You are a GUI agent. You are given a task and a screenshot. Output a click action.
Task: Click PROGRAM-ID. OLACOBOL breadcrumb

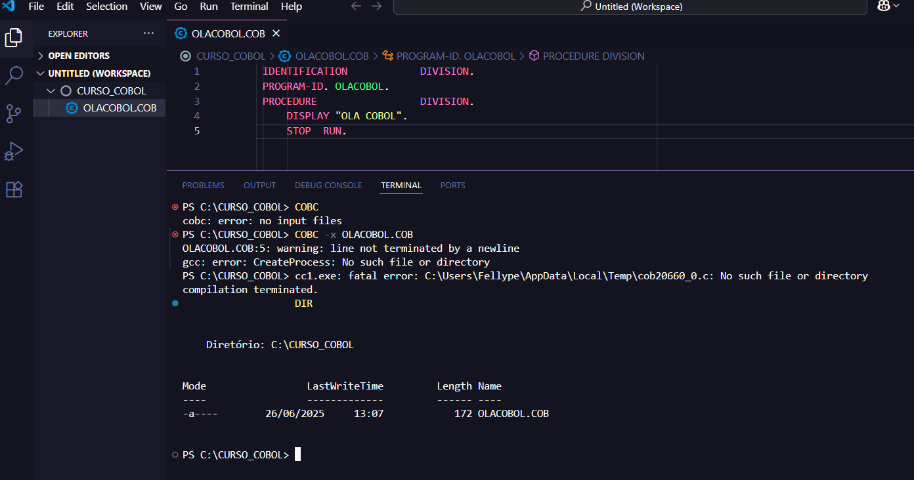pyautogui.click(x=456, y=56)
